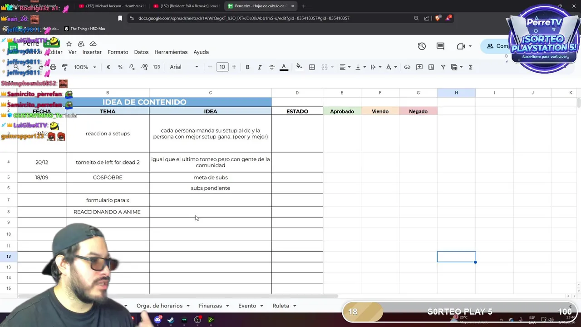
Task: Click the print icon in toolbar
Action: (x=53, y=67)
